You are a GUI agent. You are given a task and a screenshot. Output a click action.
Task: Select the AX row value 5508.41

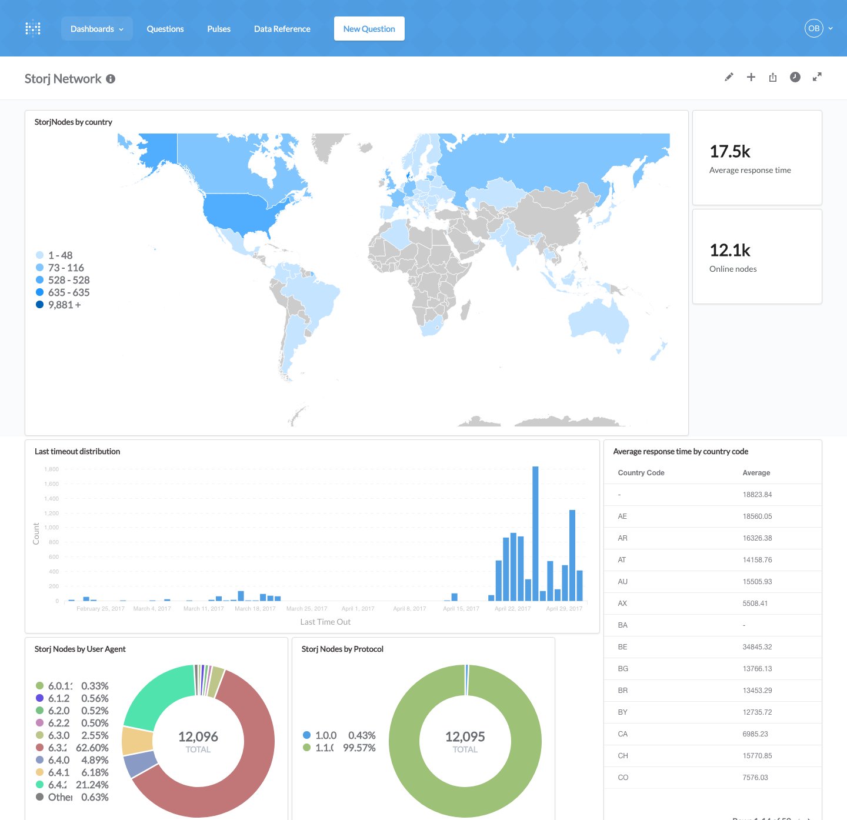[x=755, y=604]
